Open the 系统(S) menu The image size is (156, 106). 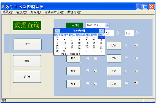click(8, 12)
